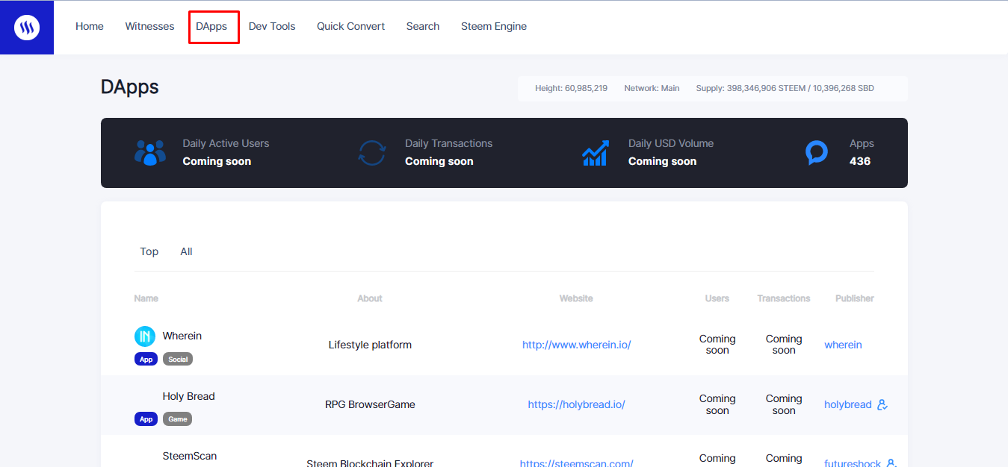Select the Wherein app name
Image resolution: width=1008 pixels, height=467 pixels.
point(182,336)
